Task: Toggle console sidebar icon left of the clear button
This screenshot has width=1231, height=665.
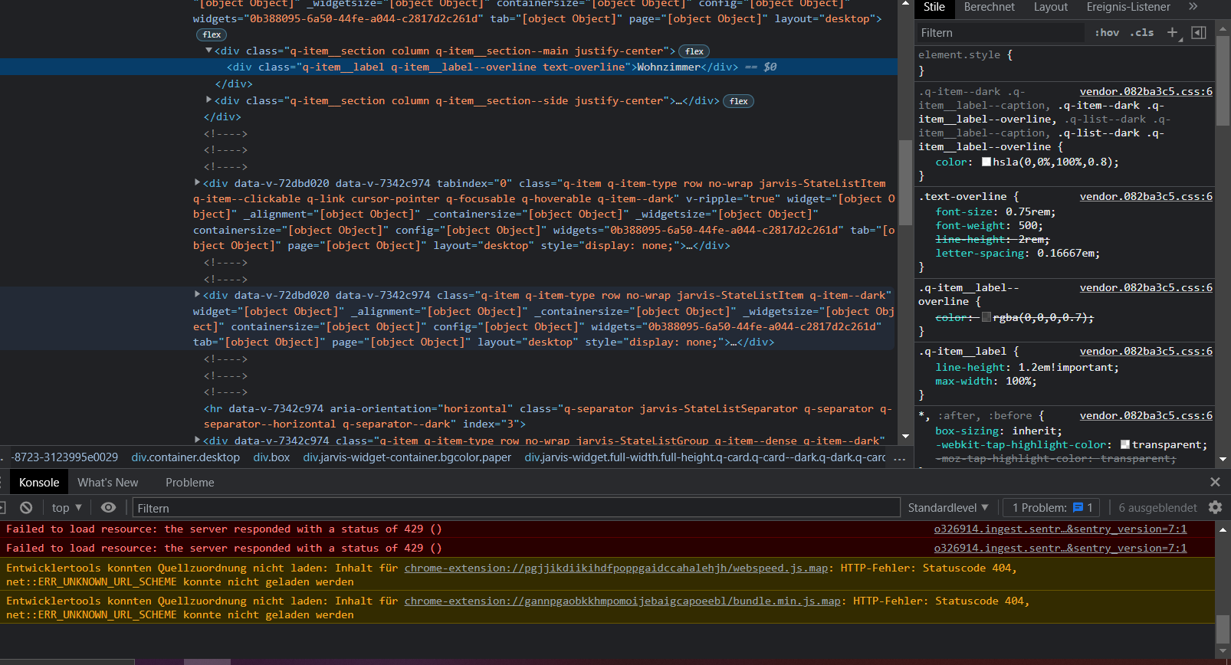Action: 2,507
